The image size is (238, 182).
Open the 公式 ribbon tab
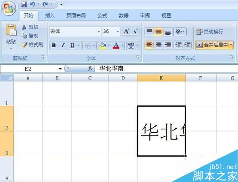(x=102, y=16)
